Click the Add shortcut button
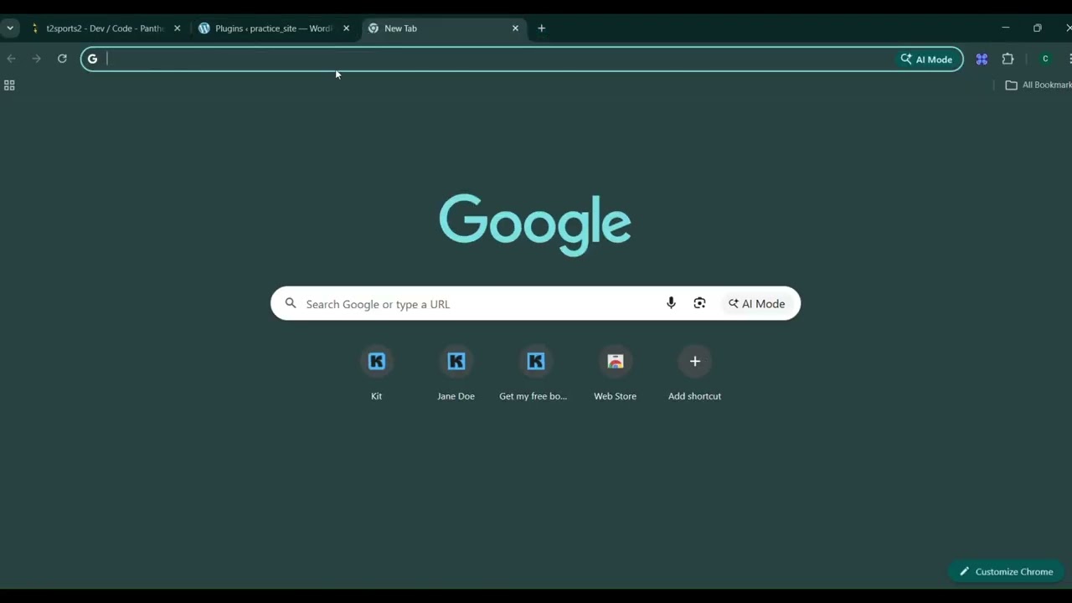The height and width of the screenshot is (603, 1072). click(x=694, y=374)
